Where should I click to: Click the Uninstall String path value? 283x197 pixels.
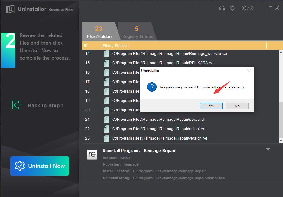(179, 178)
